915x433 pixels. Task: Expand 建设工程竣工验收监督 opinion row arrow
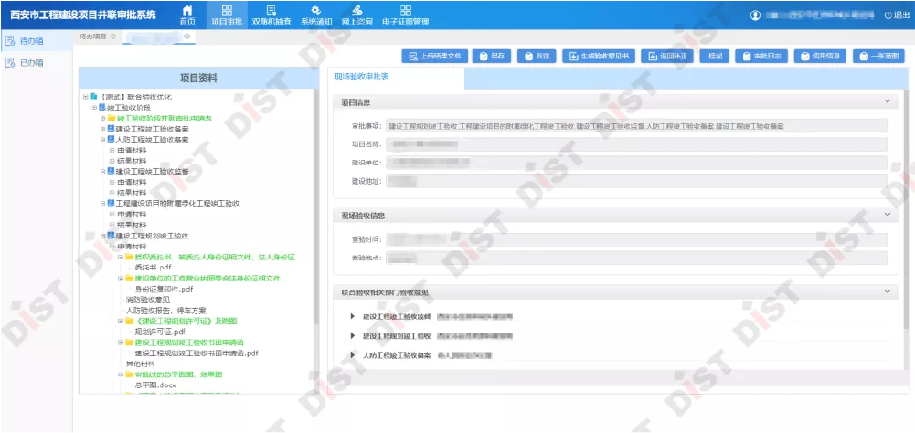353,317
